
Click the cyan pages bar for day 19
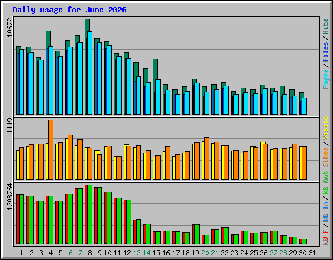click(x=197, y=99)
